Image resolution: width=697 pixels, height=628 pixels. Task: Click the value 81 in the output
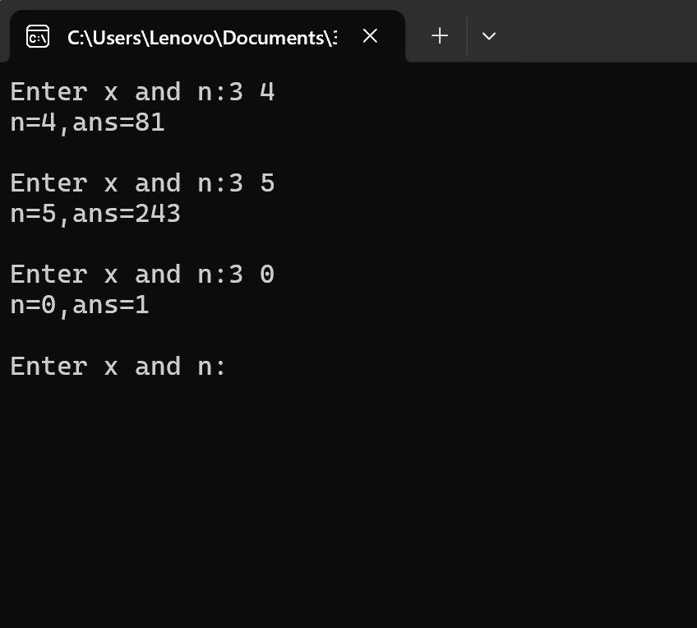tap(150, 122)
